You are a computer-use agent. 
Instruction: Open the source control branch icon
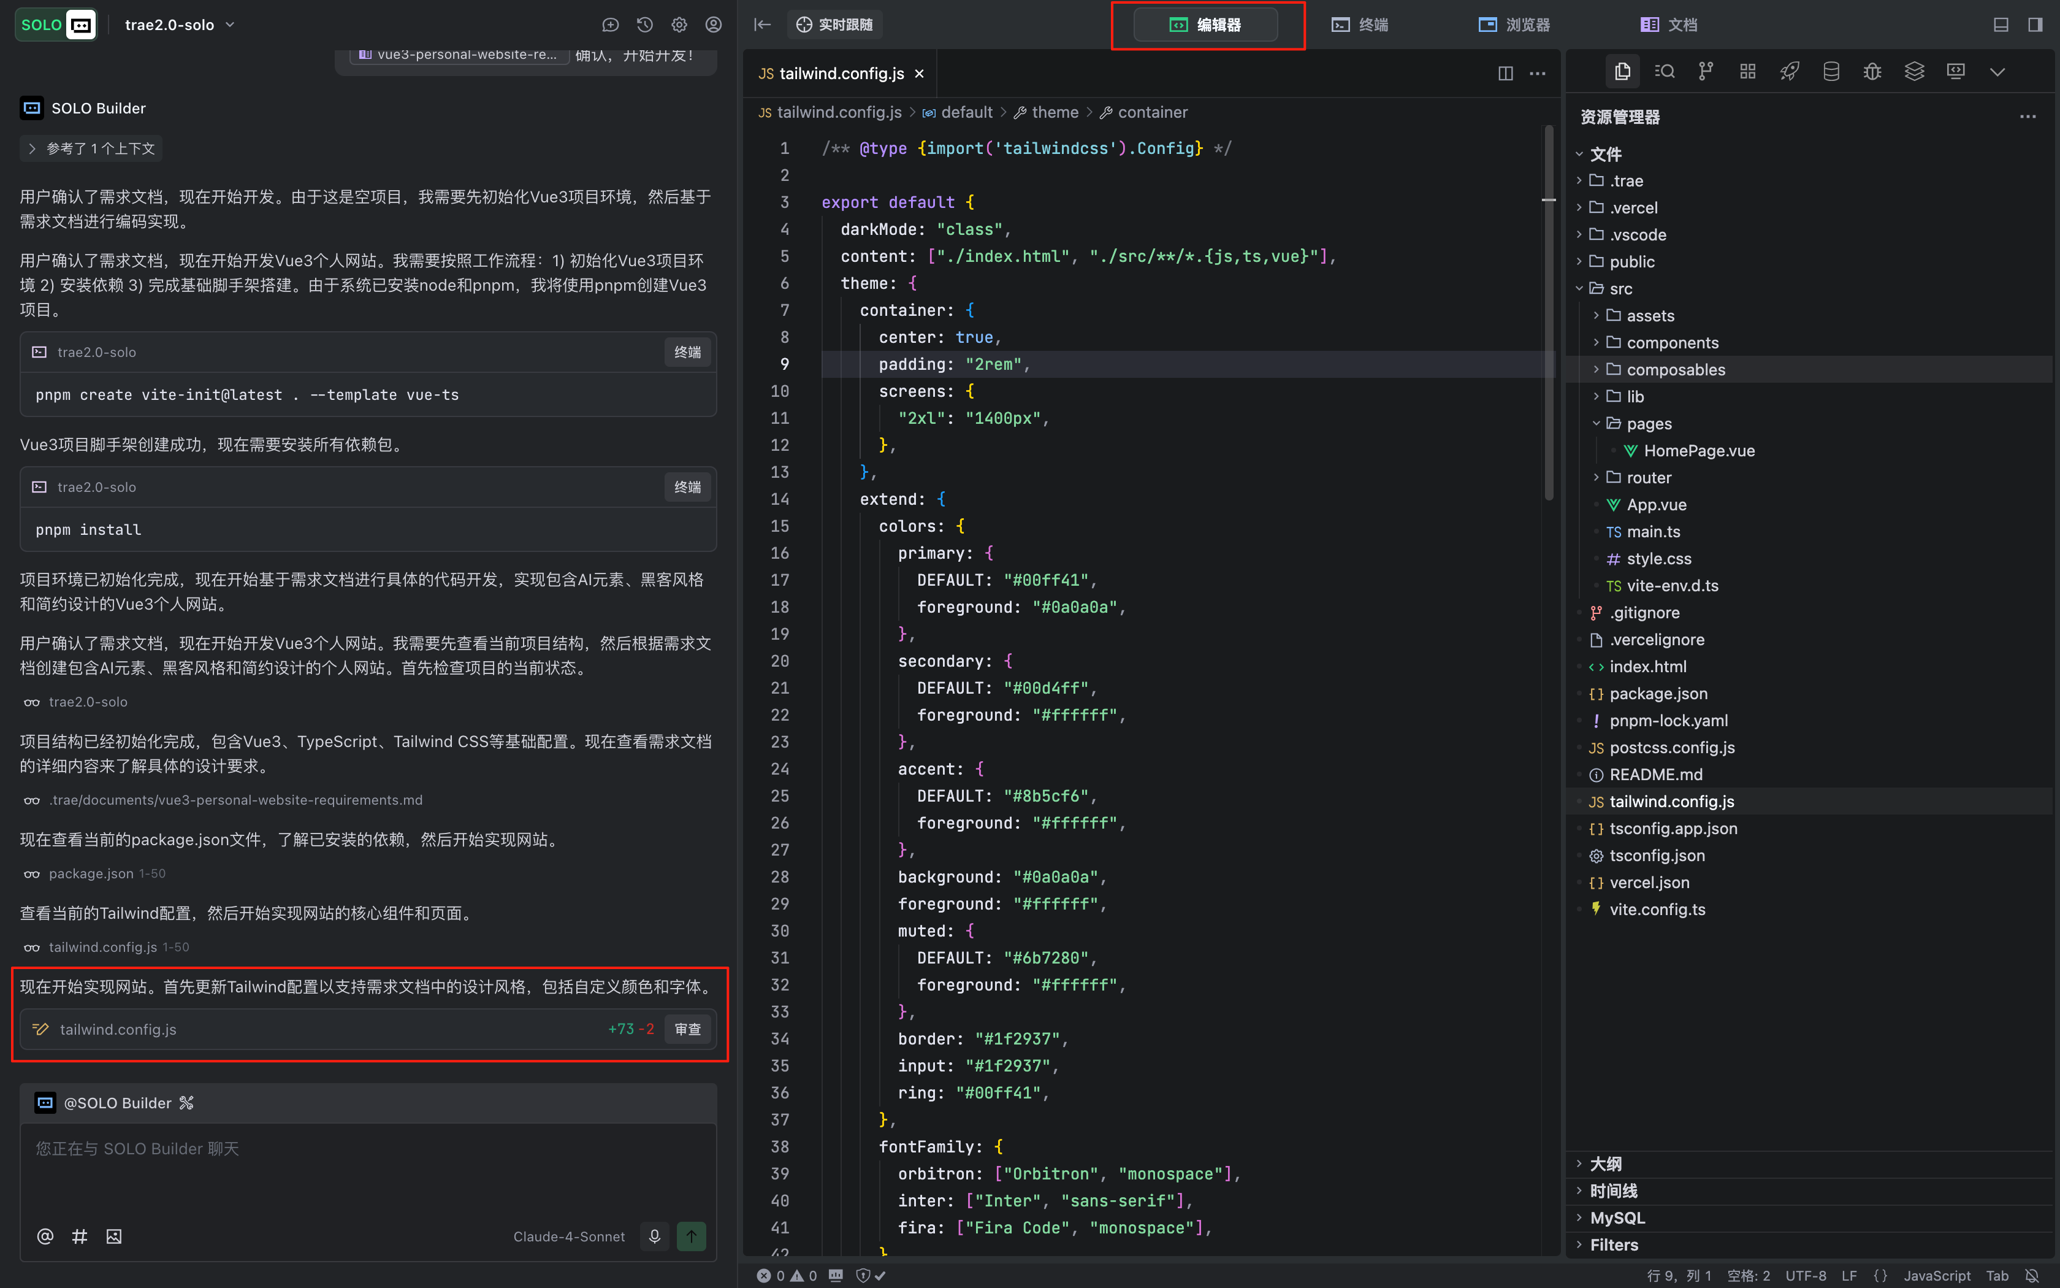pos(1705,72)
